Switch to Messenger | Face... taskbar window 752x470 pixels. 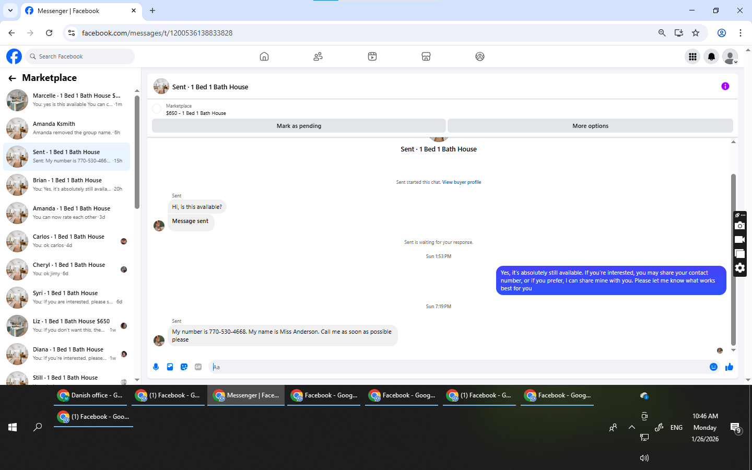click(246, 395)
